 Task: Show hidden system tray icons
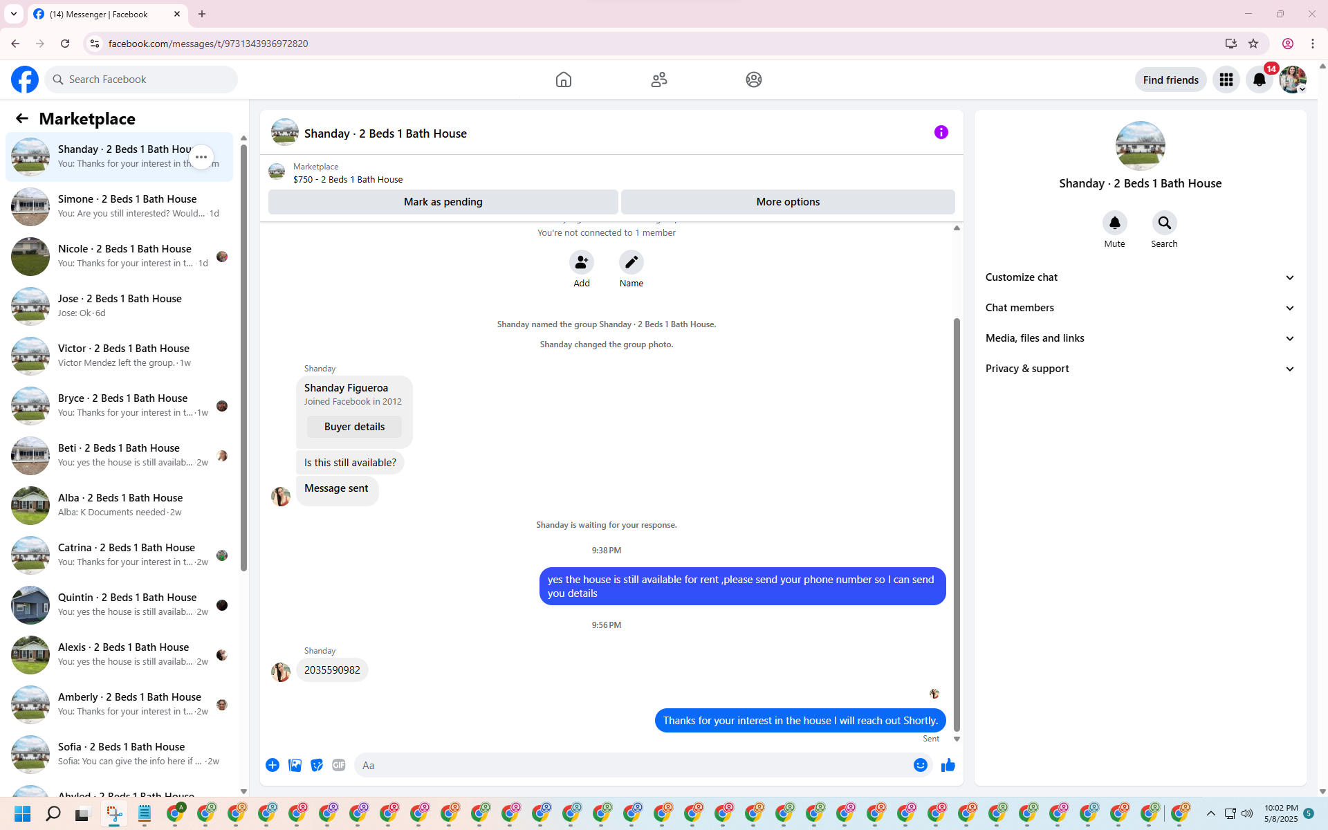pos(1211,813)
